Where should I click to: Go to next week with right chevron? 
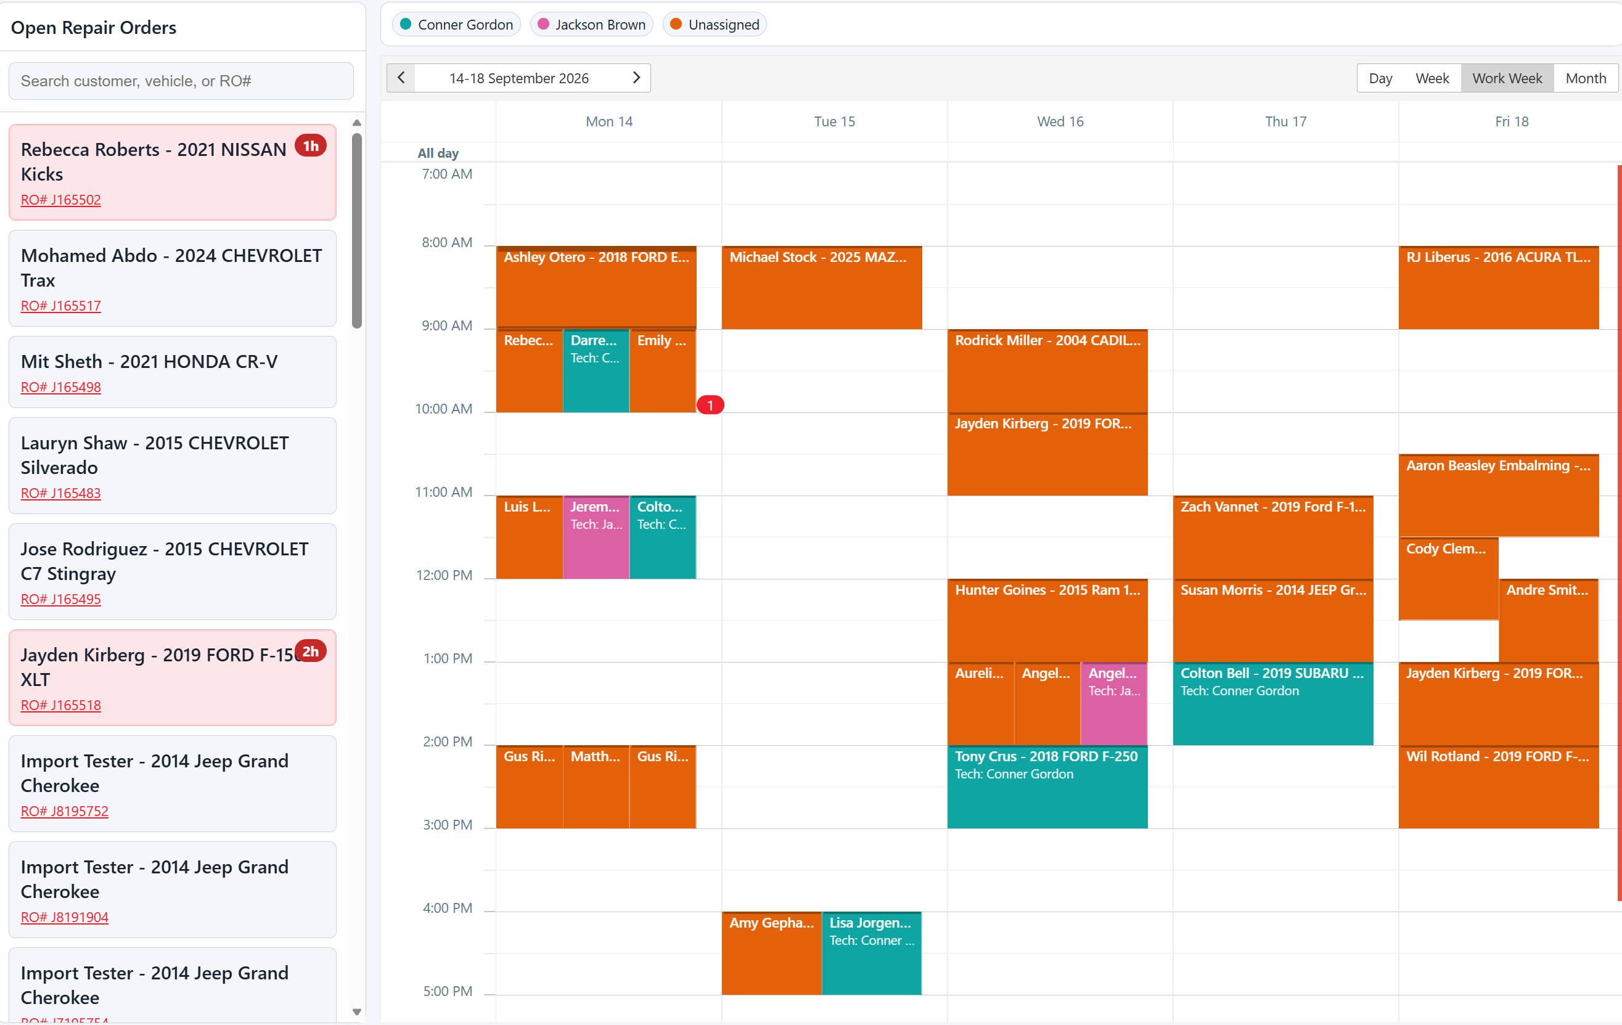(x=636, y=78)
